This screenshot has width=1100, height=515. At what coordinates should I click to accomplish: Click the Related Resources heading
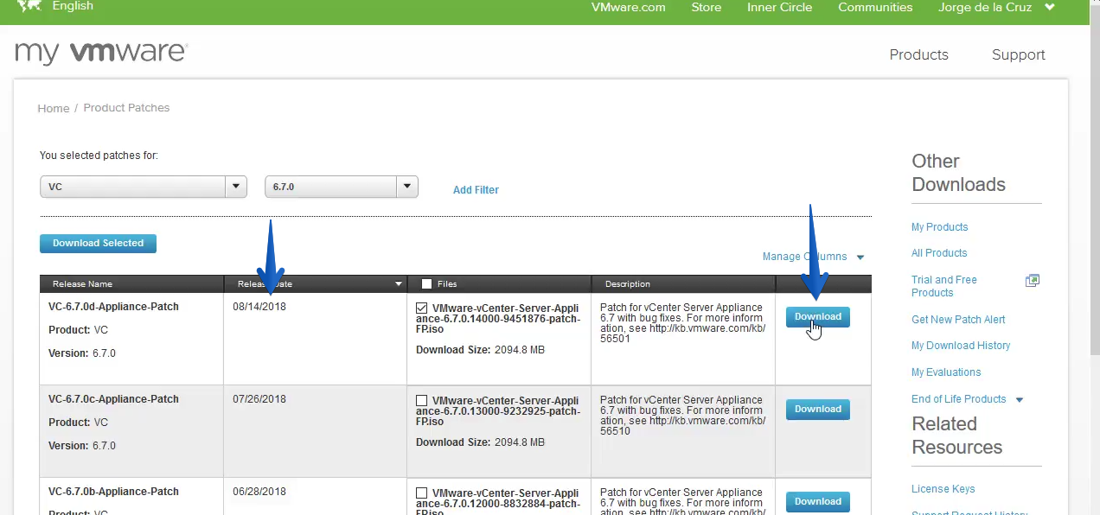pos(956,436)
